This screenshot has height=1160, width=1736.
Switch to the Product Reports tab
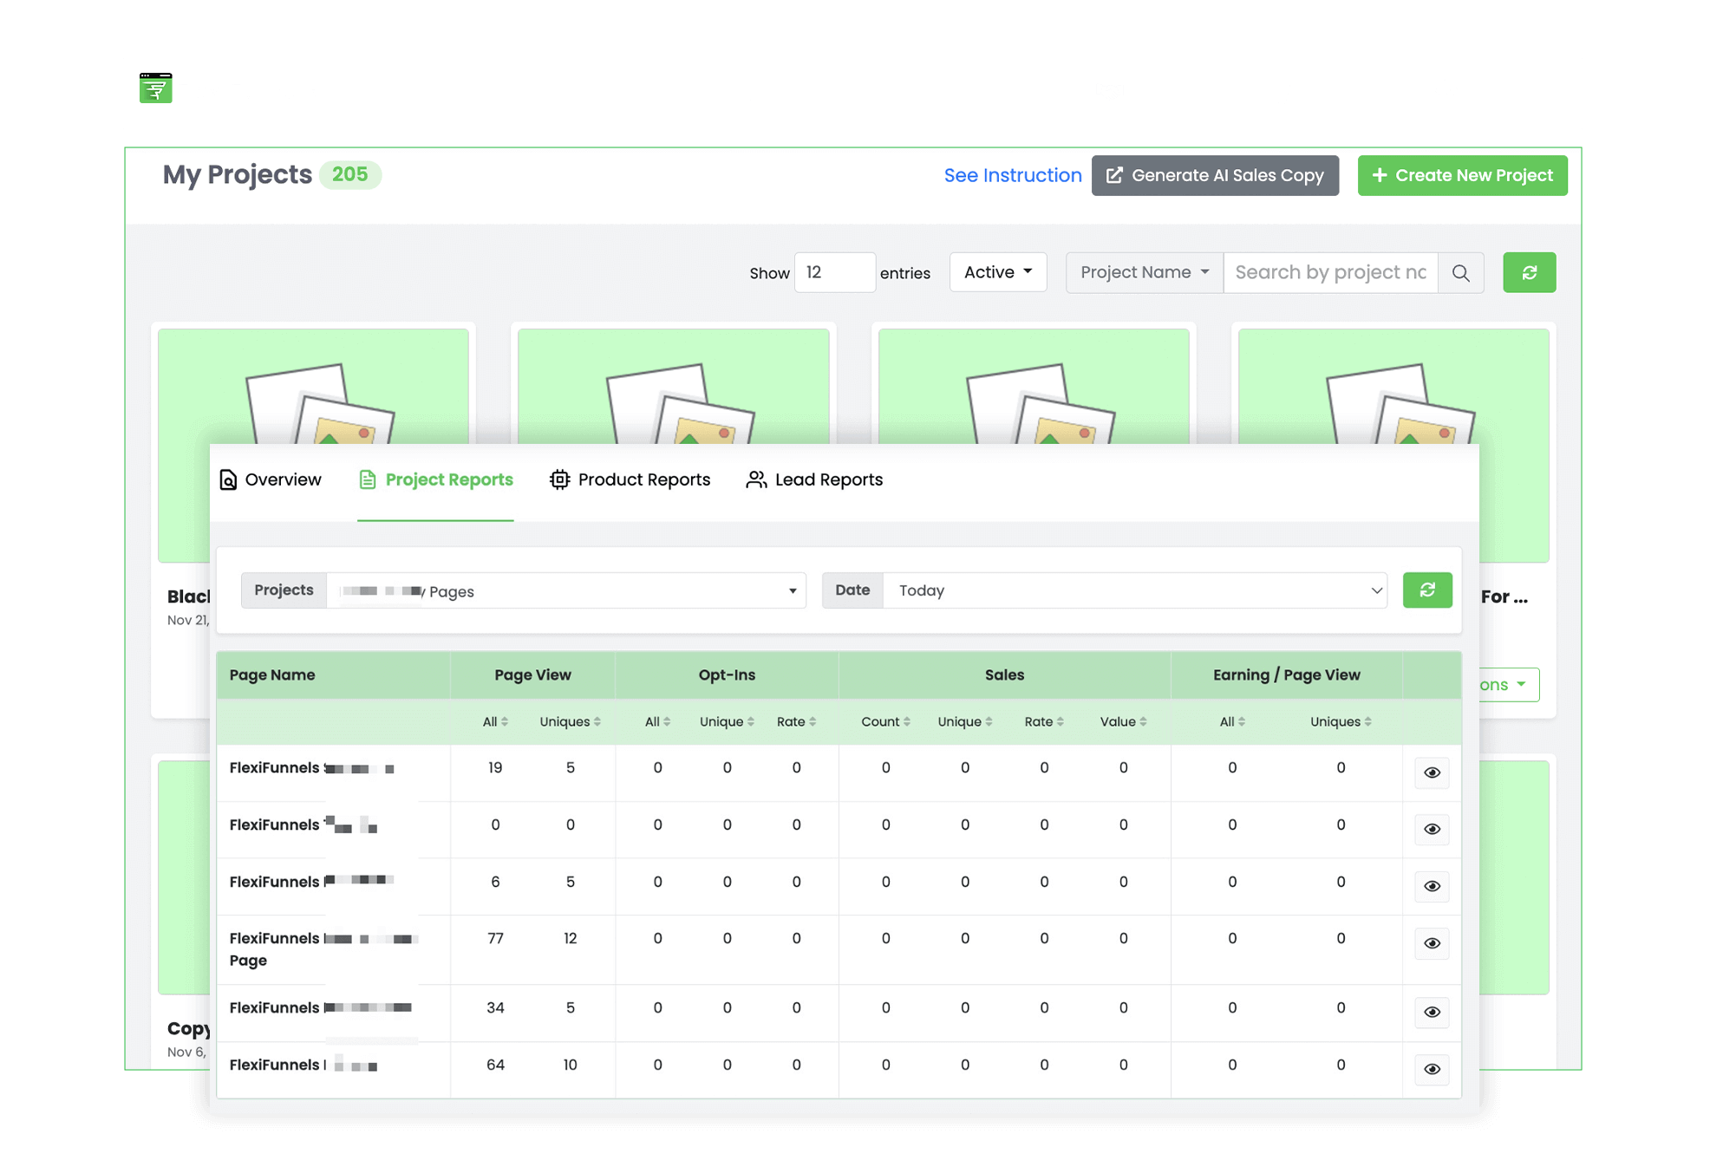(630, 479)
